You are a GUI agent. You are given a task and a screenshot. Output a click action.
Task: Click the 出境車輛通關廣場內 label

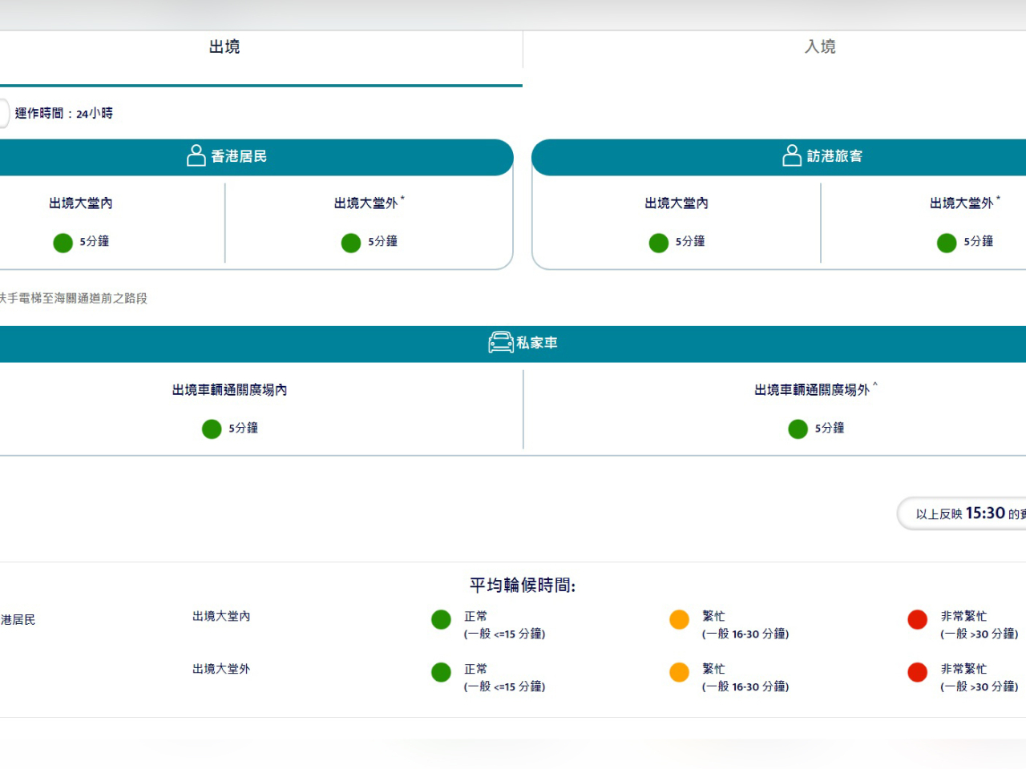coord(230,390)
